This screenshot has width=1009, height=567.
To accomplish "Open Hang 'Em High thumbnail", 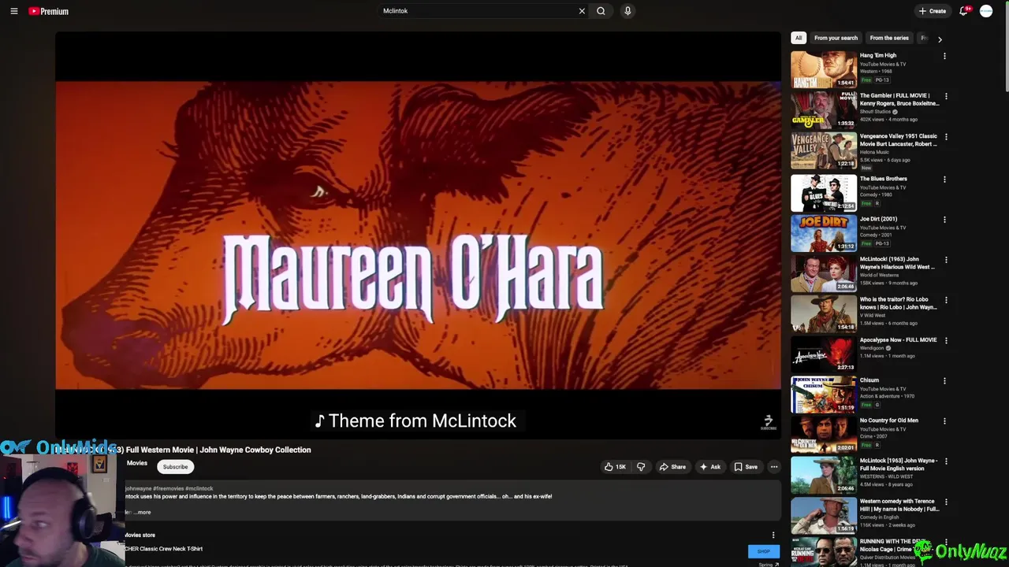I will click(824, 69).
